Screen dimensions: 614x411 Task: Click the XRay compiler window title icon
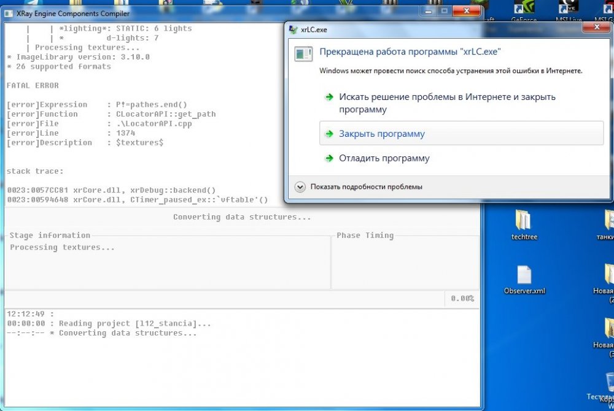tap(9, 13)
